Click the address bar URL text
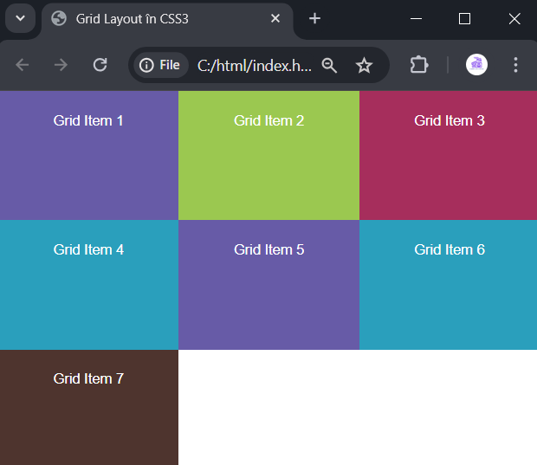Image resolution: width=537 pixels, height=465 pixels. coord(255,66)
